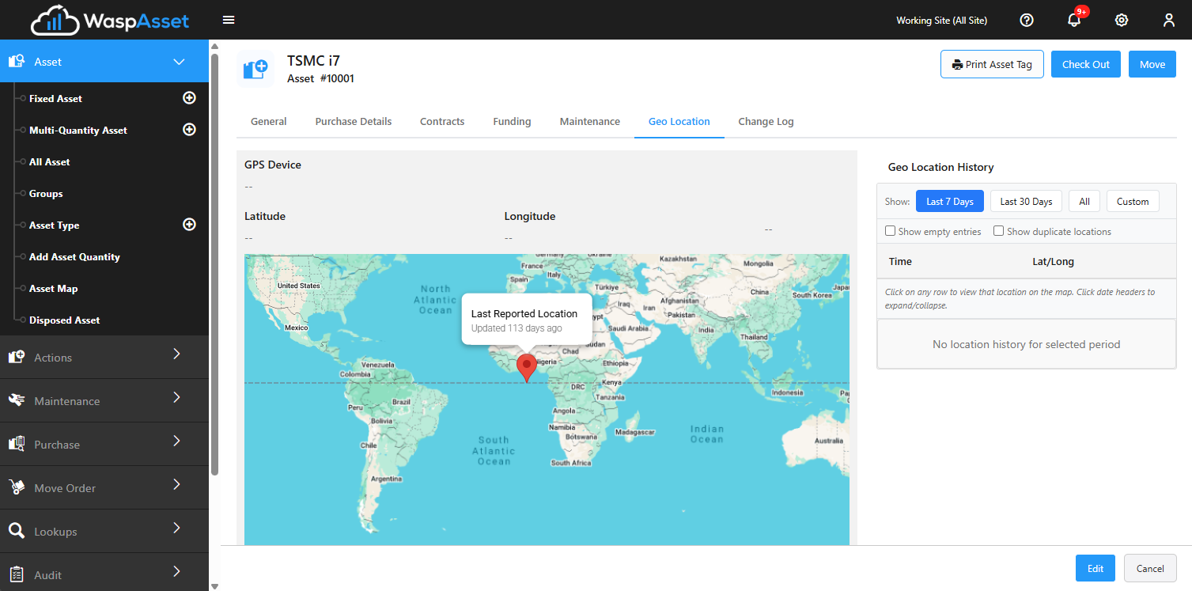Open the Change Log tab
Screen dimensions: 1192x591
click(x=766, y=121)
